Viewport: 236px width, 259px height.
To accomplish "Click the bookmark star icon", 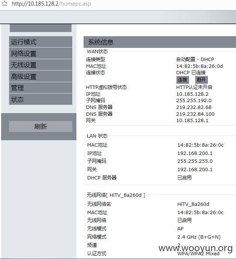I will pyautogui.click(x=5, y=4).
